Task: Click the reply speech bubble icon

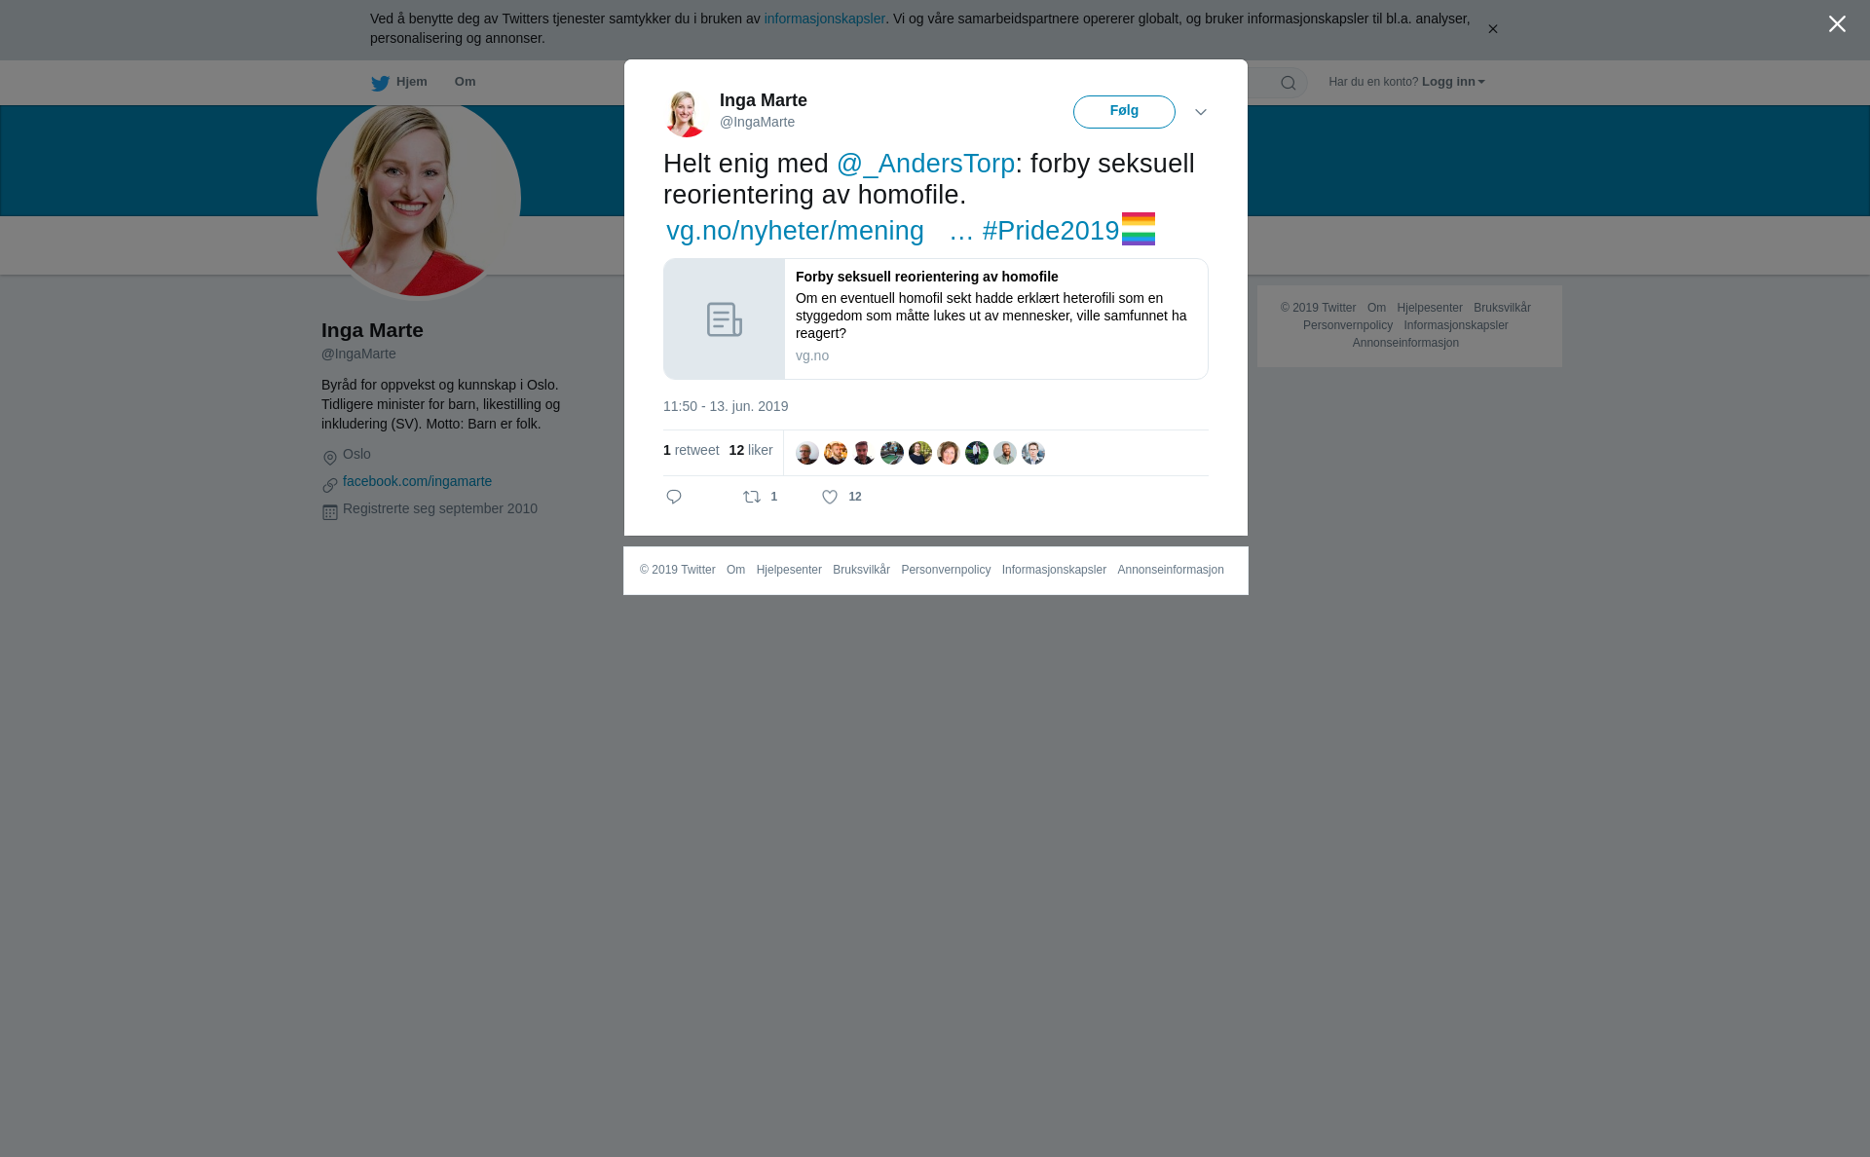Action: 674,497
